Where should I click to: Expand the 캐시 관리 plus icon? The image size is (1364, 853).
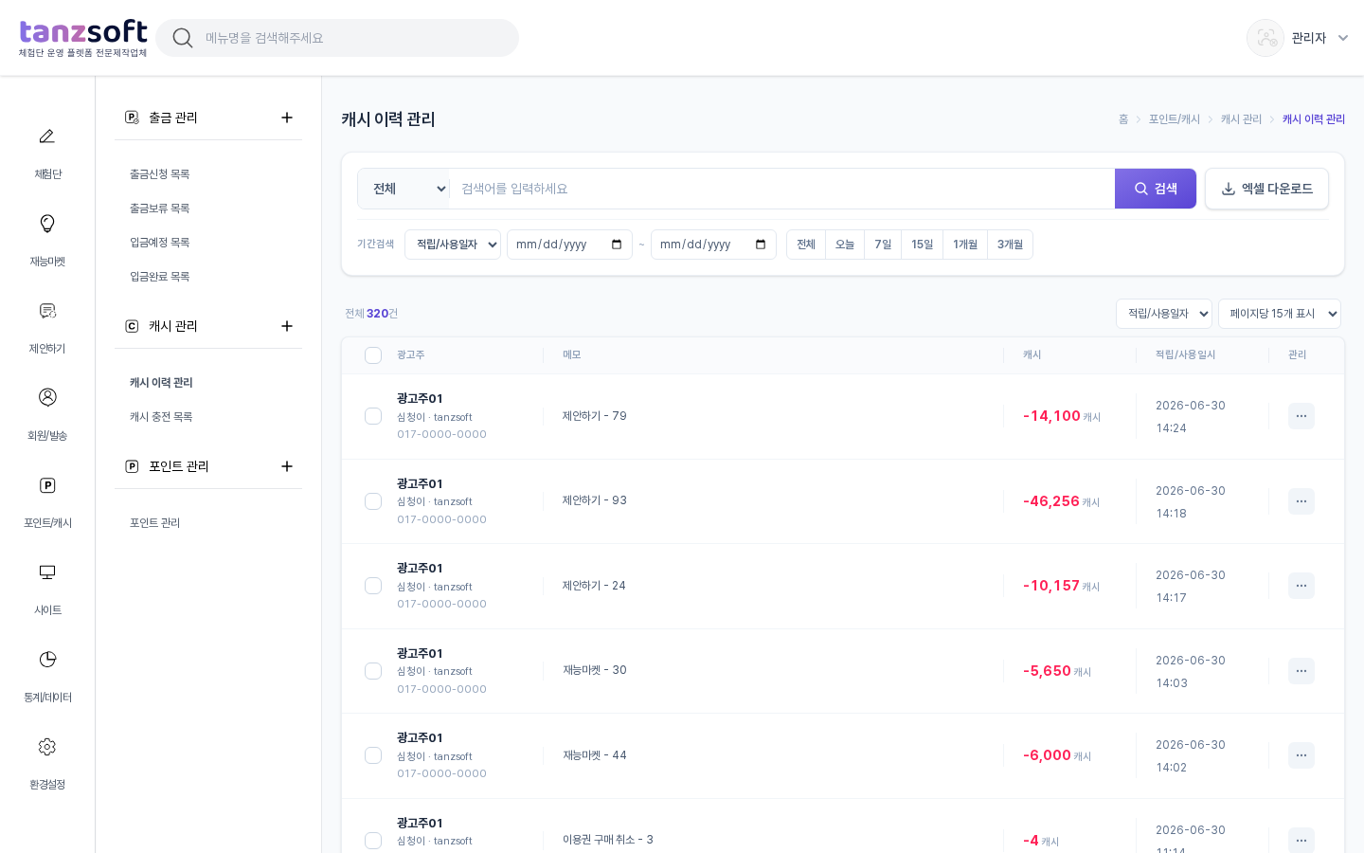click(x=287, y=326)
